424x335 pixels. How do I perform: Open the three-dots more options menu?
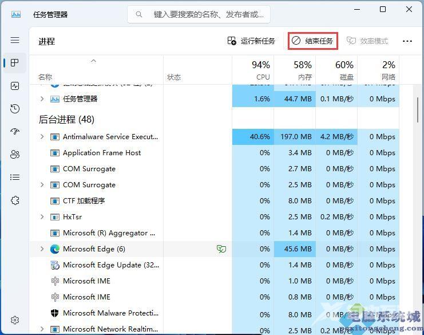coord(407,41)
